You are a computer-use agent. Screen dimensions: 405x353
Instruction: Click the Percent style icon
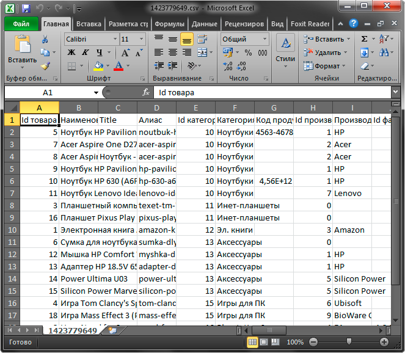(248, 53)
